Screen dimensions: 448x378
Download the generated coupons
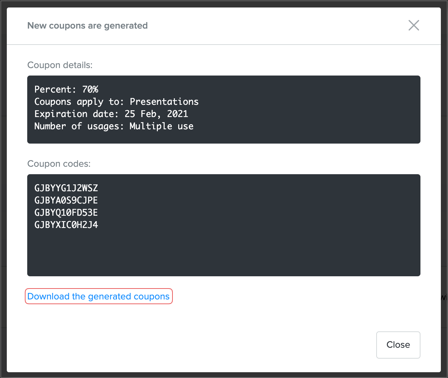pos(98,296)
